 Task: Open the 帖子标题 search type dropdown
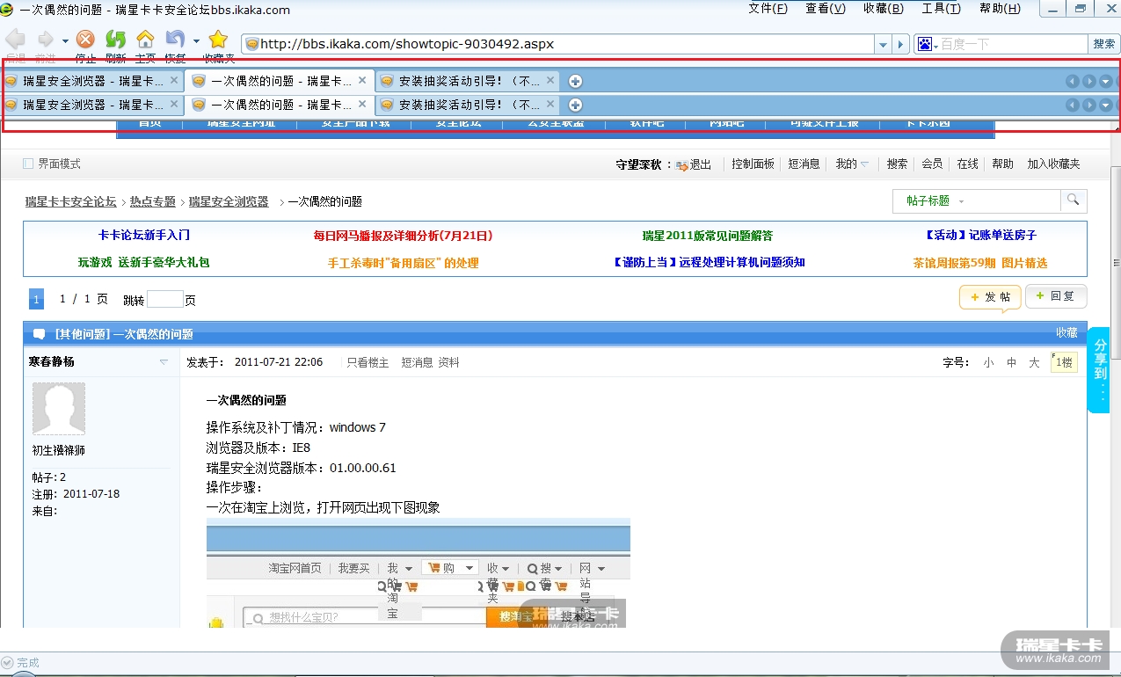(935, 201)
